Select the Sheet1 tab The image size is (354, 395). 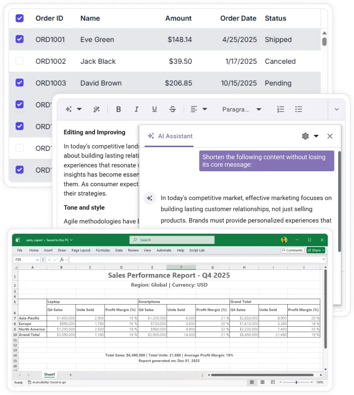pos(49,375)
